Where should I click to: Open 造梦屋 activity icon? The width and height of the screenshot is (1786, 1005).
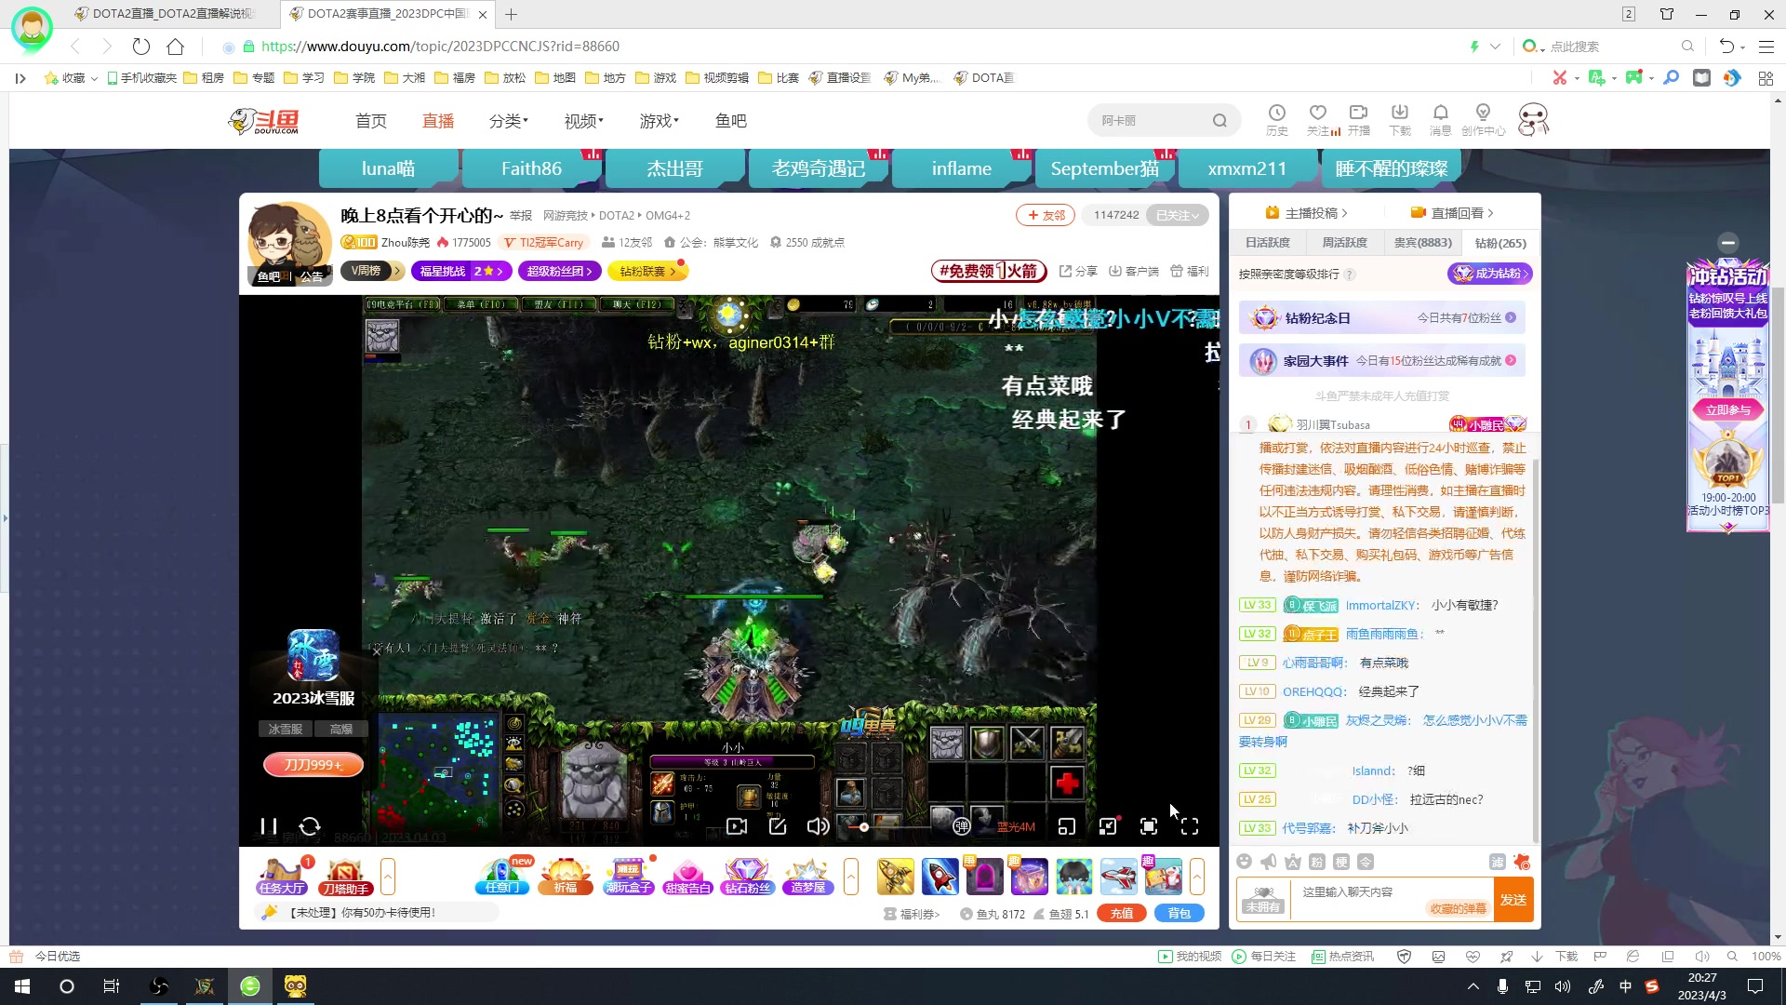(807, 877)
